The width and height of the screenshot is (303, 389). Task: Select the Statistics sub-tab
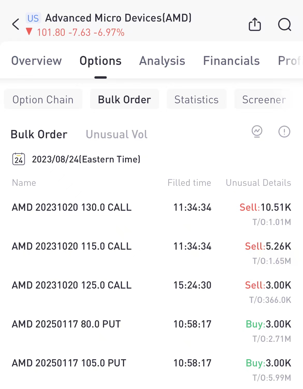coord(196,100)
